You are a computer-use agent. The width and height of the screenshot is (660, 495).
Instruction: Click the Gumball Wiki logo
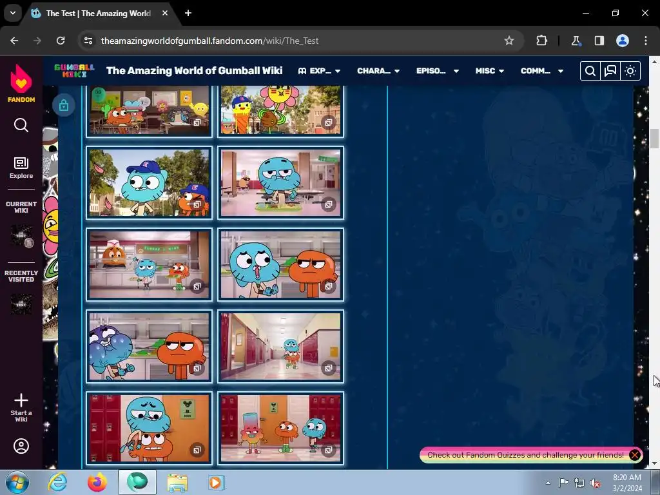pos(75,71)
